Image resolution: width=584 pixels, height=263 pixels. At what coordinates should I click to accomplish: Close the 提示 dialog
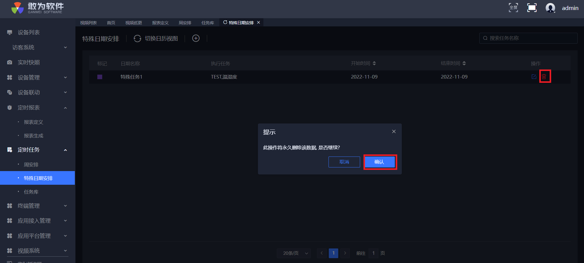(x=394, y=131)
